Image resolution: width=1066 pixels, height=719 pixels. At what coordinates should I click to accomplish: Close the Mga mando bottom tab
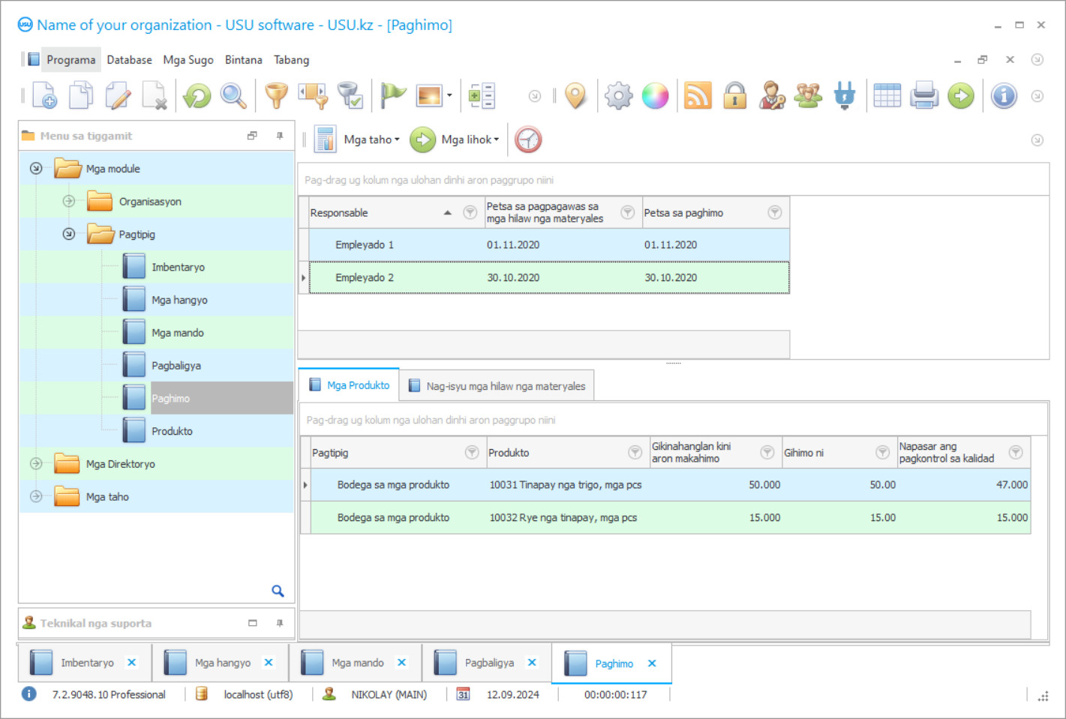click(x=402, y=663)
